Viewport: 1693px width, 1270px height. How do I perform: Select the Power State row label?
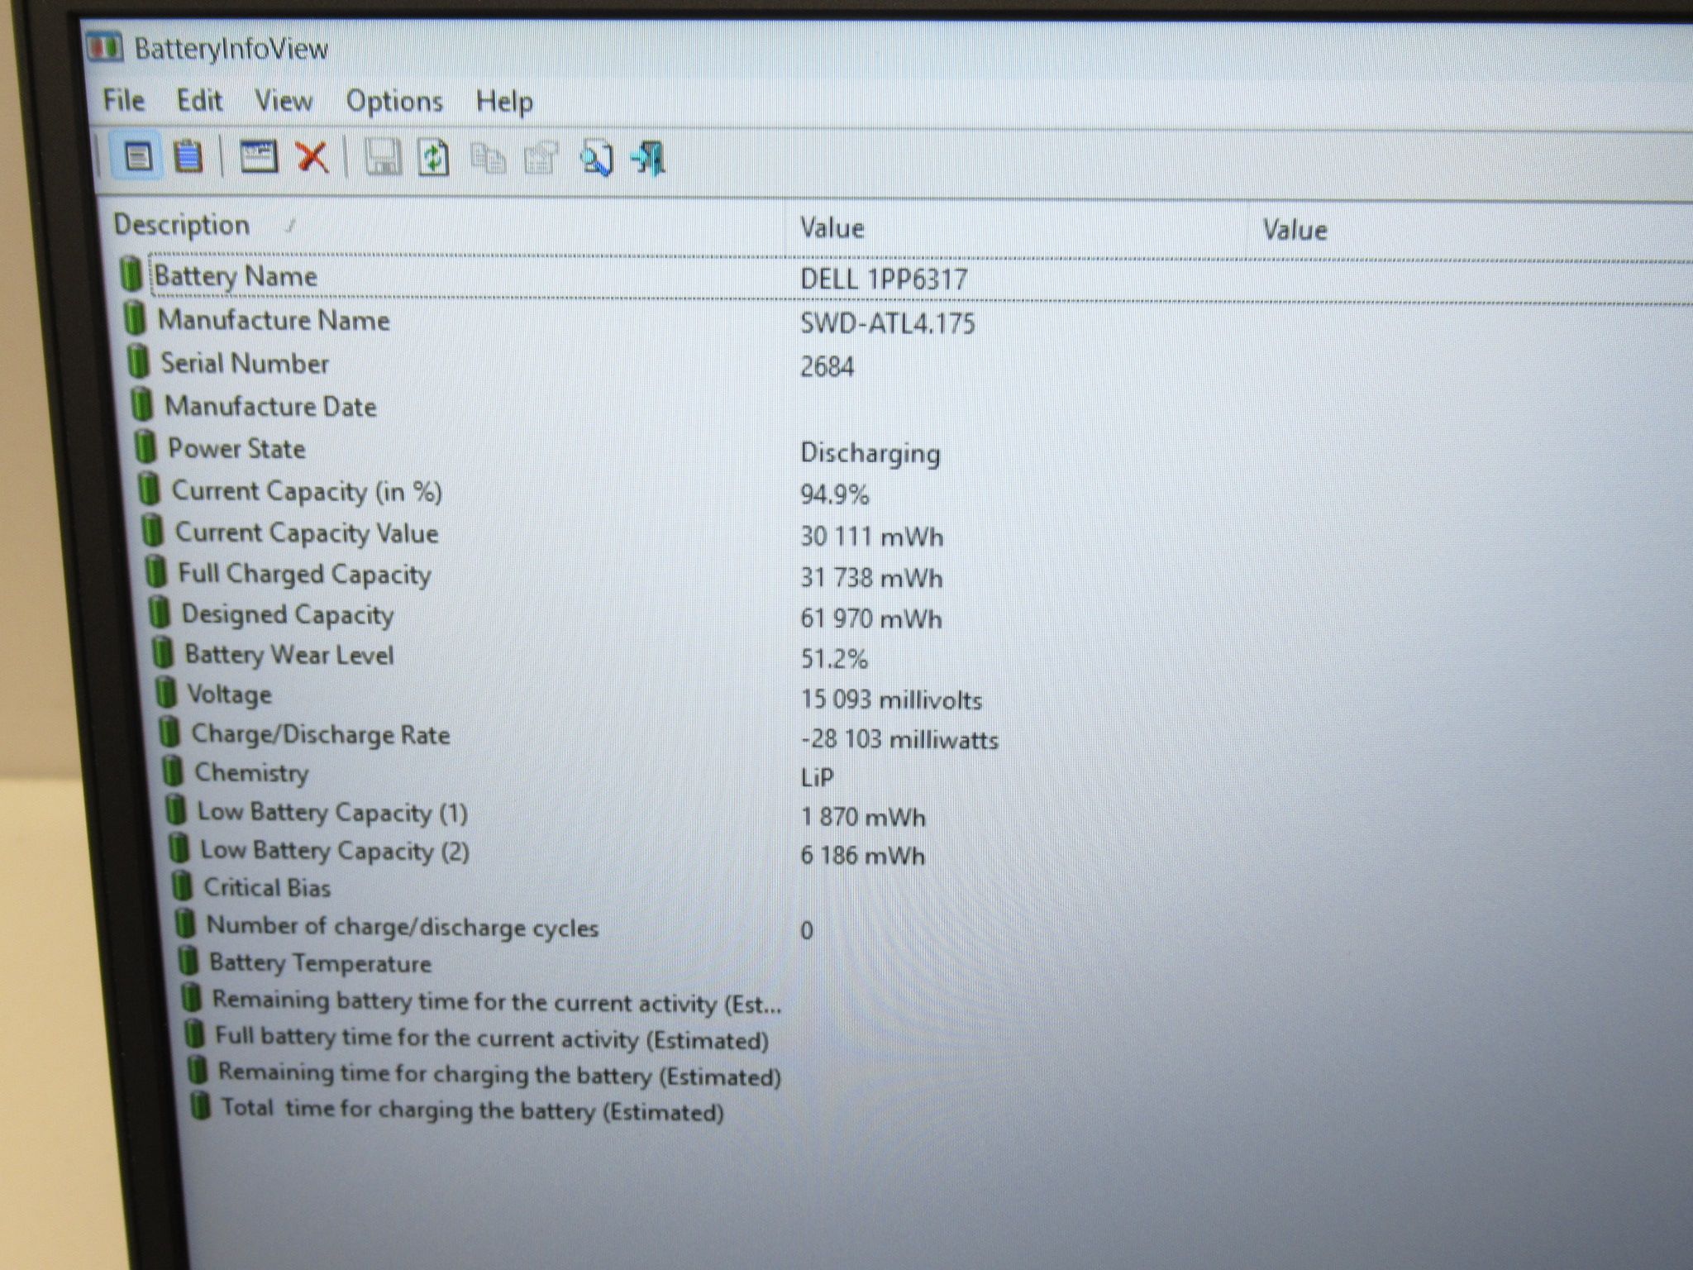pyautogui.click(x=236, y=448)
